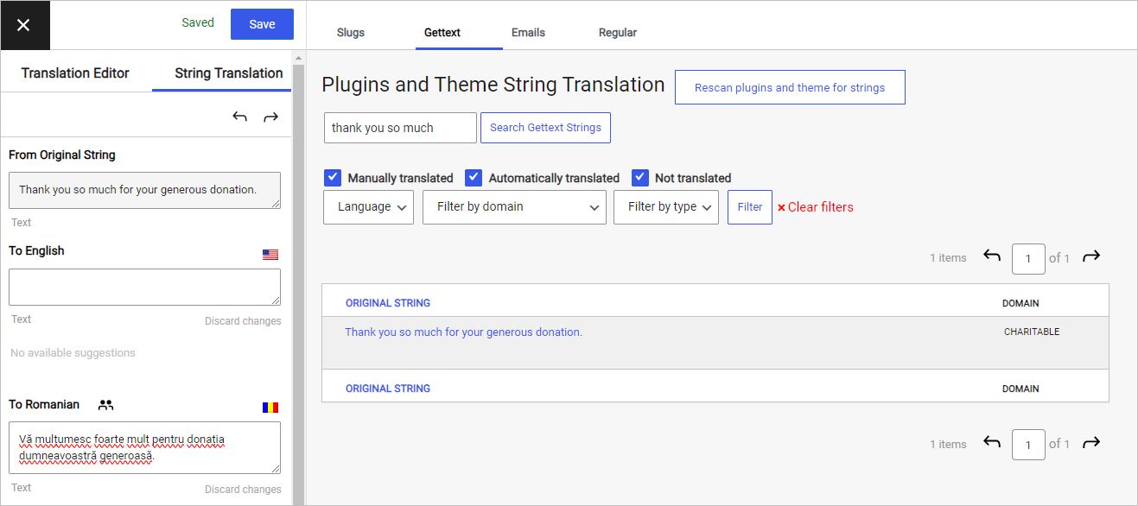Open the Translation Editor tab
This screenshot has height=506, width=1138.
pos(75,73)
